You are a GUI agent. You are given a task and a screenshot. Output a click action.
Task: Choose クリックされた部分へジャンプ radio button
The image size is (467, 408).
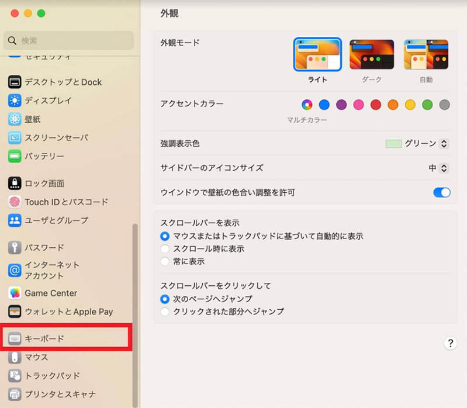(x=165, y=312)
